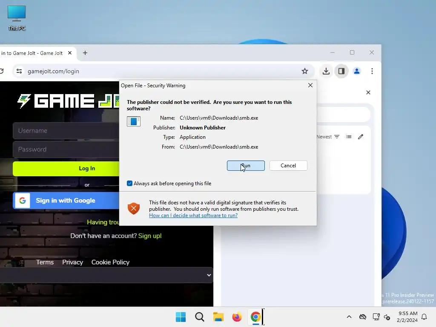Screen dimensions: 436x327
Task: Click the pencil edit icon in side panel
Action: pos(361,137)
